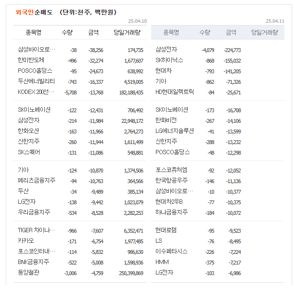Viewport: 295px width, 291px height.
Task: Open 포스코인터내… stock name
Action: (37, 251)
